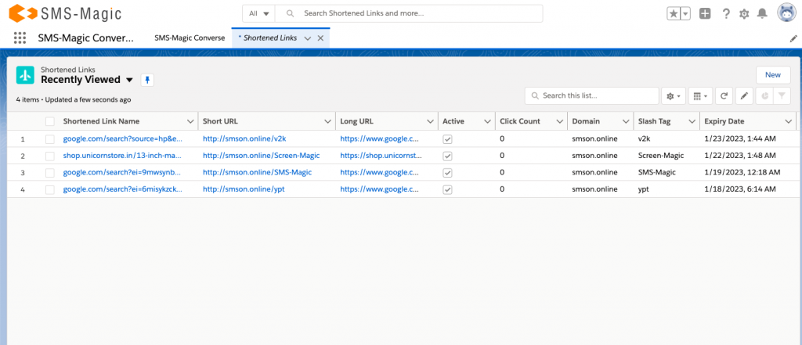Click the global search field
The height and width of the screenshot is (345, 802).
(x=409, y=13)
